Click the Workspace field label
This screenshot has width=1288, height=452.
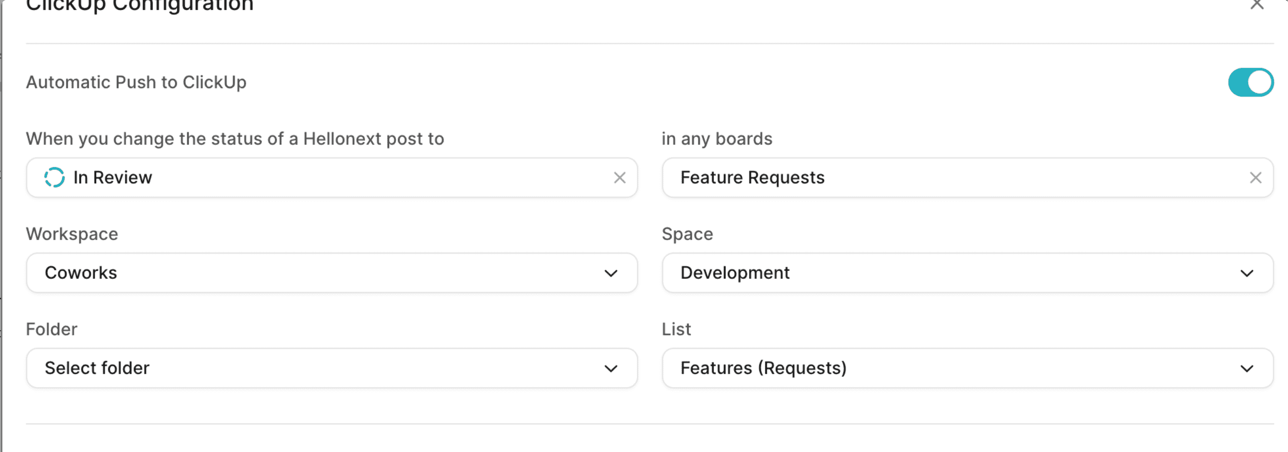point(72,234)
